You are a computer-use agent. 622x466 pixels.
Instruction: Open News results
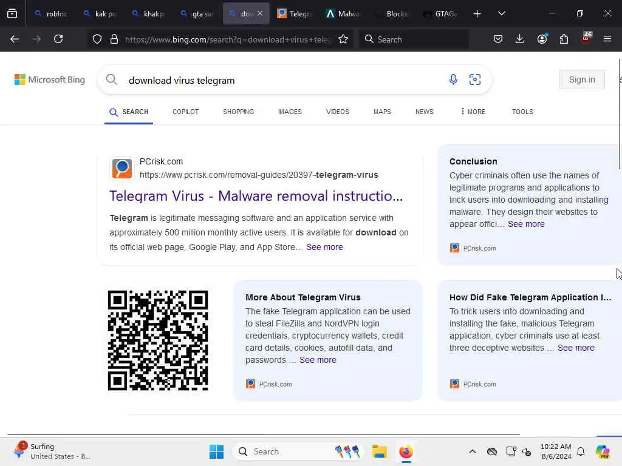425,112
